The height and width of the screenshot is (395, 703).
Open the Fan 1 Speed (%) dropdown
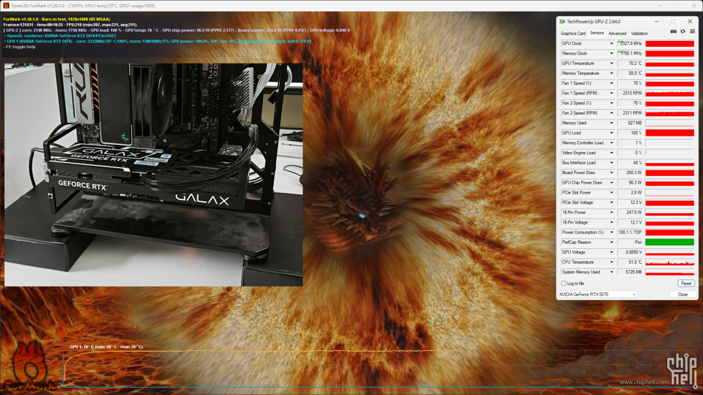tap(611, 83)
